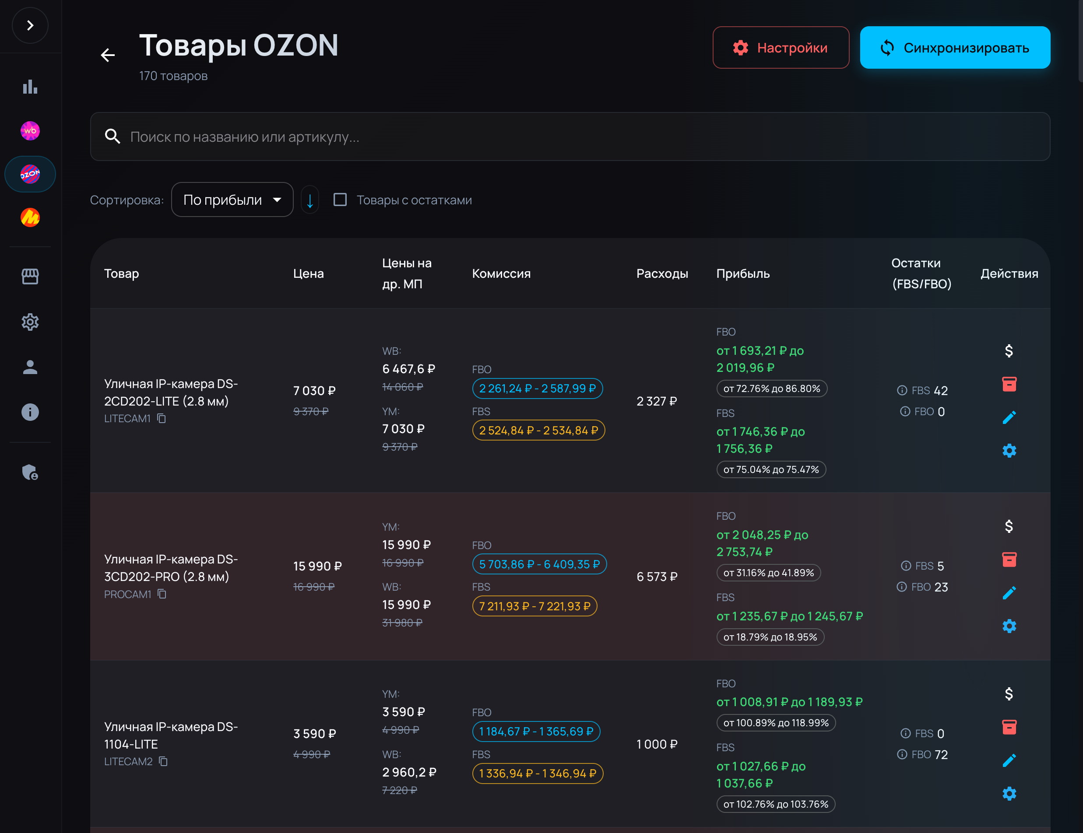This screenshot has width=1083, height=833.
Task: Click the pencil edit icon for DS-1104-LITE
Action: coord(1009,760)
